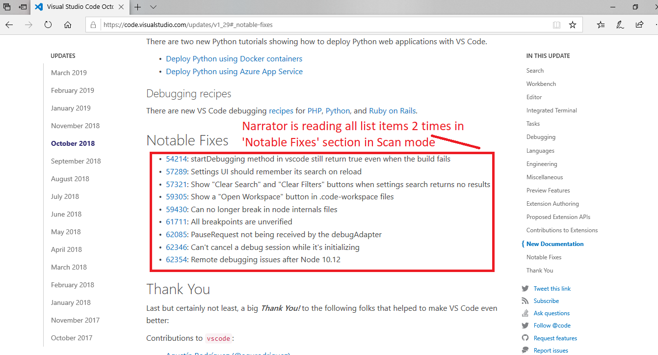Open a new browser tab

(x=138, y=7)
